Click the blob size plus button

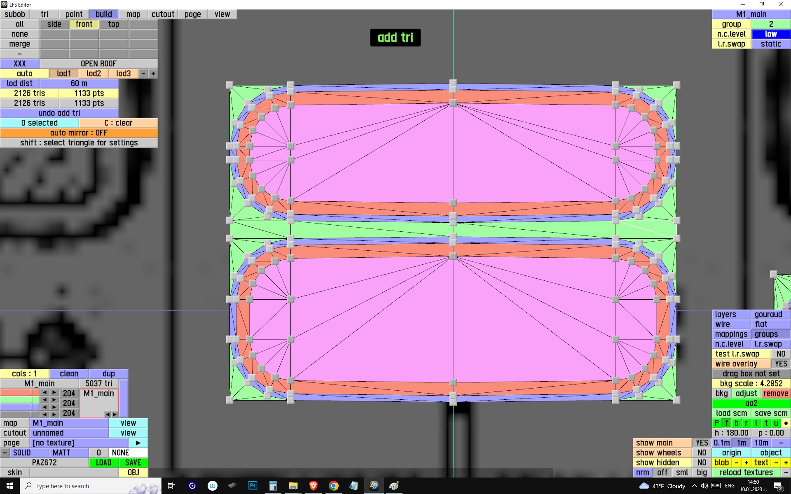(746, 463)
